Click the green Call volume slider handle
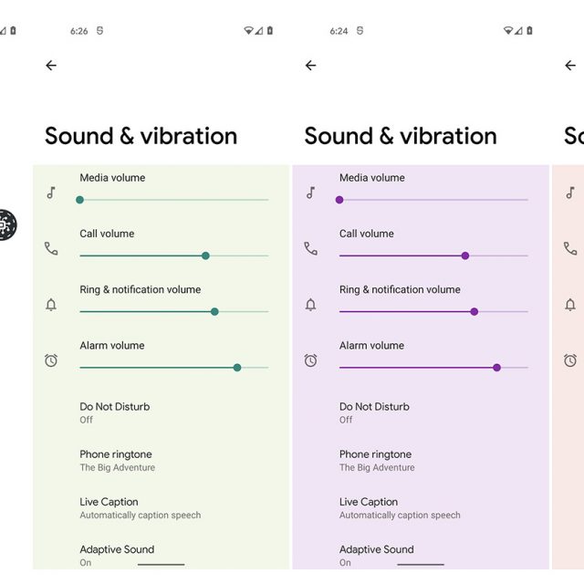Image resolution: width=584 pixels, height=584 pixels. [205, 255]
